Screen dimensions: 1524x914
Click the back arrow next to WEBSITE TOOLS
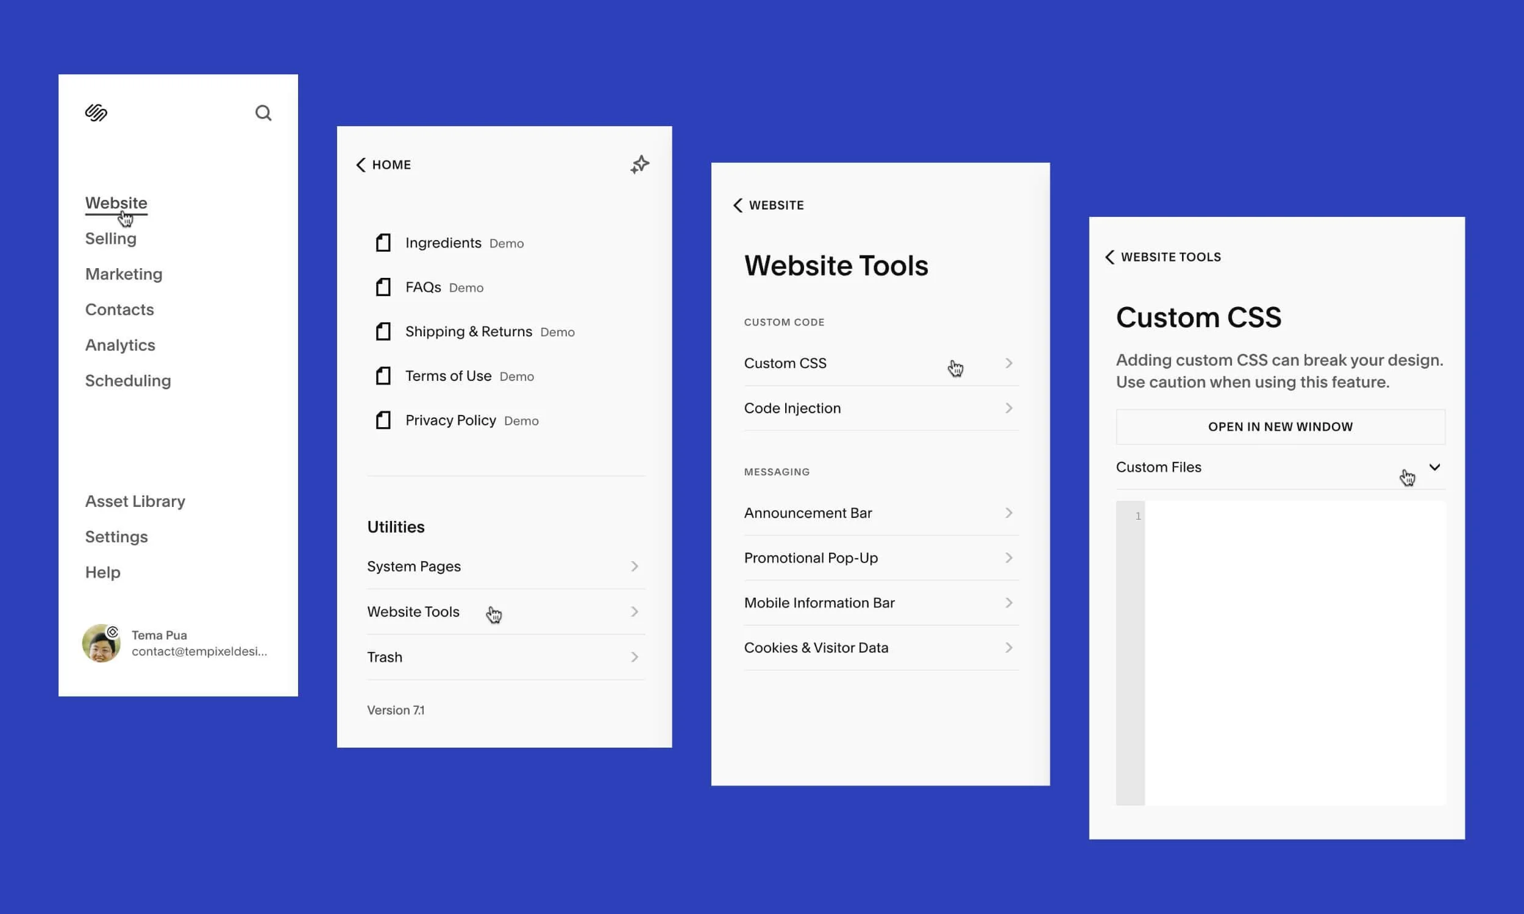pos(1109,257)
